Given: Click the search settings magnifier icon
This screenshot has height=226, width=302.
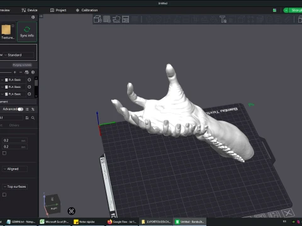Looking at the screenshot, I should (33, 118).
